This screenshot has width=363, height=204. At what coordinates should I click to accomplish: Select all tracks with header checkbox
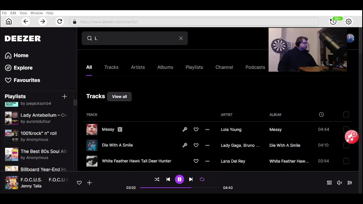click(346, 115)
